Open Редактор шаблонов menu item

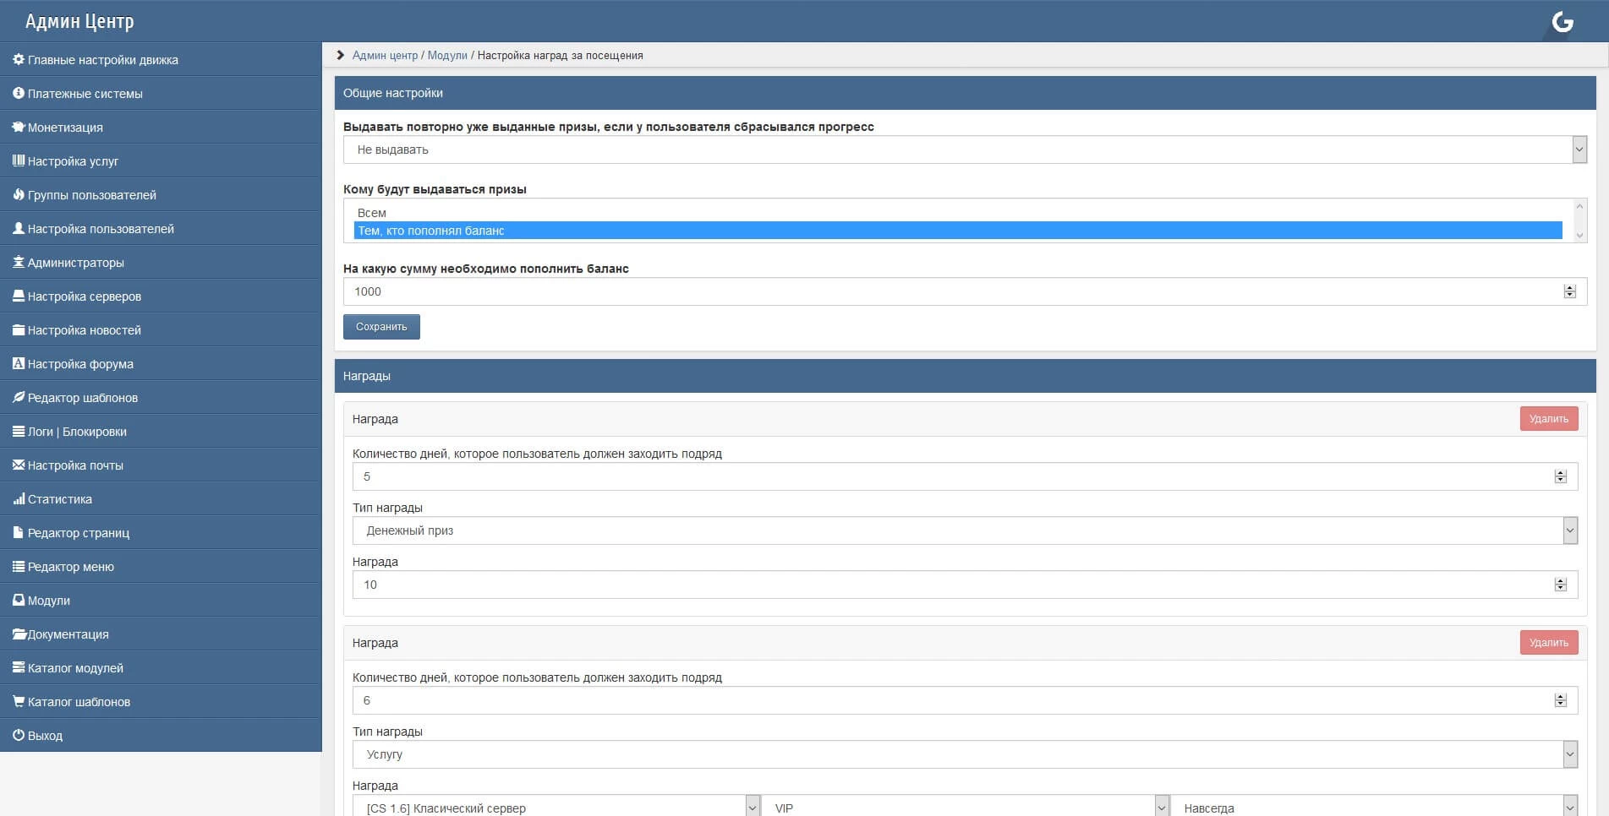tap(161, 398)
